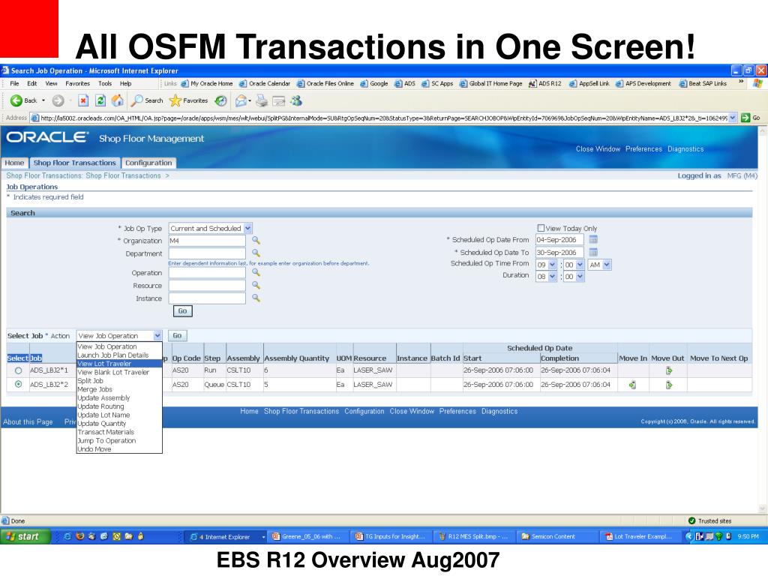Click the toolbar Search magnifier icon
768x576 pixels.
(x=136, y=101)
